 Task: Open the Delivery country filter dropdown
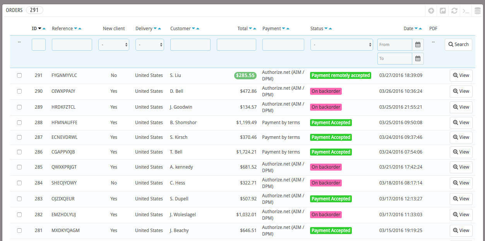click(x=150, y=44)
